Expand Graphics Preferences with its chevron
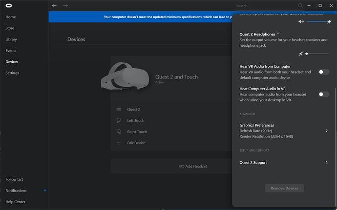 [x=326, y=131]
